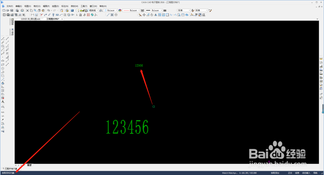This screenshot has width=324, height=175.
Task: Click the 拾取添加 status item
Action: click(x=275, y=173)
